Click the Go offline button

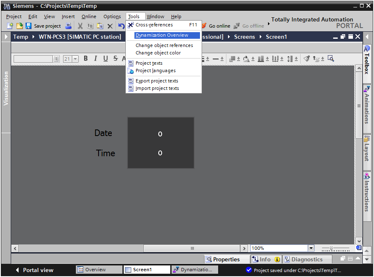pyautogui.click(x=249, y=26)
